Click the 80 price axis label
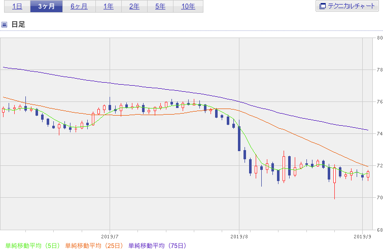 (379, 38)
